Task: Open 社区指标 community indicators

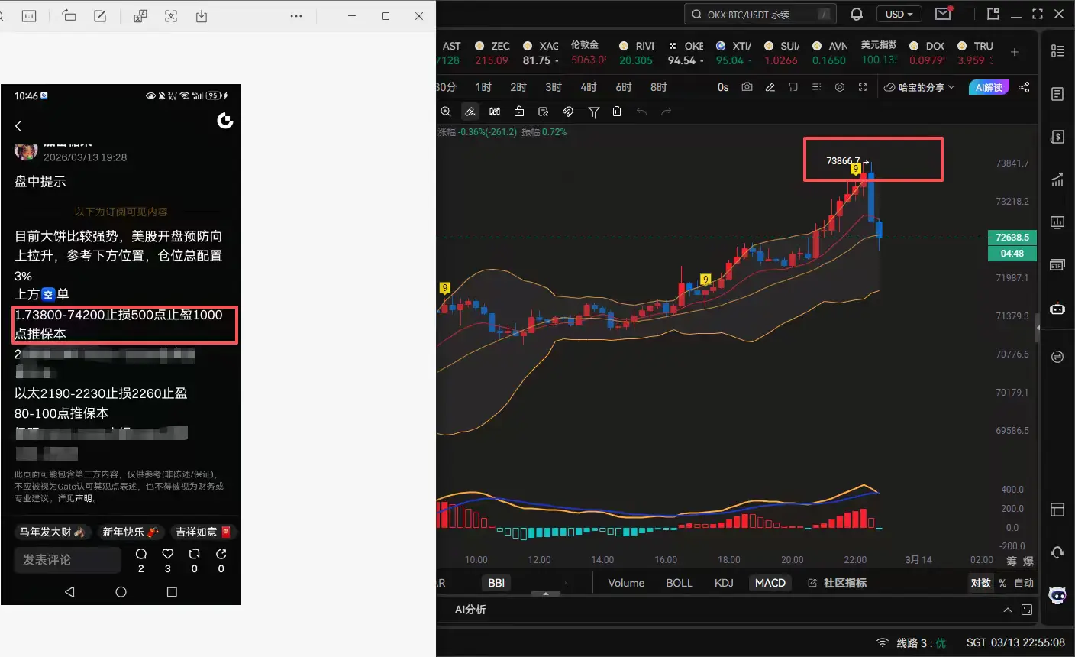Action: (837, 583)
